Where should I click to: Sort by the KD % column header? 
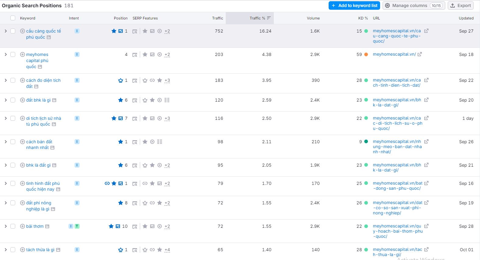363,18
